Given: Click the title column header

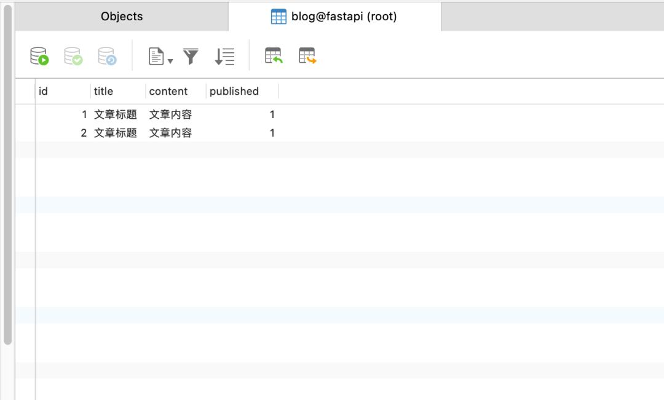Looking at the screenshot, I should (118, 91).
